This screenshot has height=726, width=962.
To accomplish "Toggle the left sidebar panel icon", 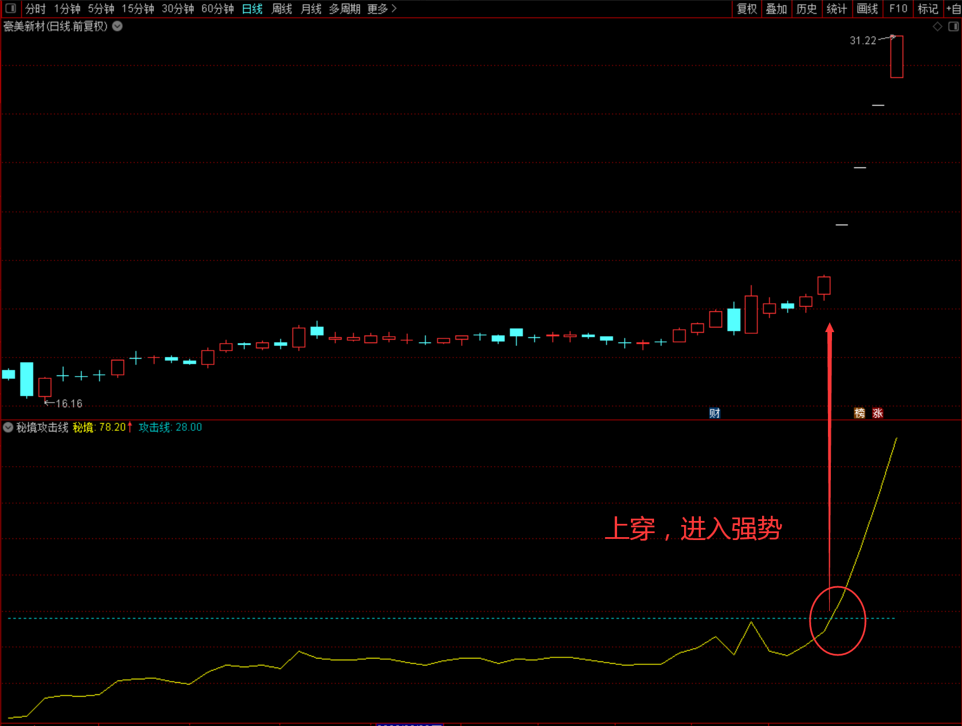I will (x=10, y=9).
